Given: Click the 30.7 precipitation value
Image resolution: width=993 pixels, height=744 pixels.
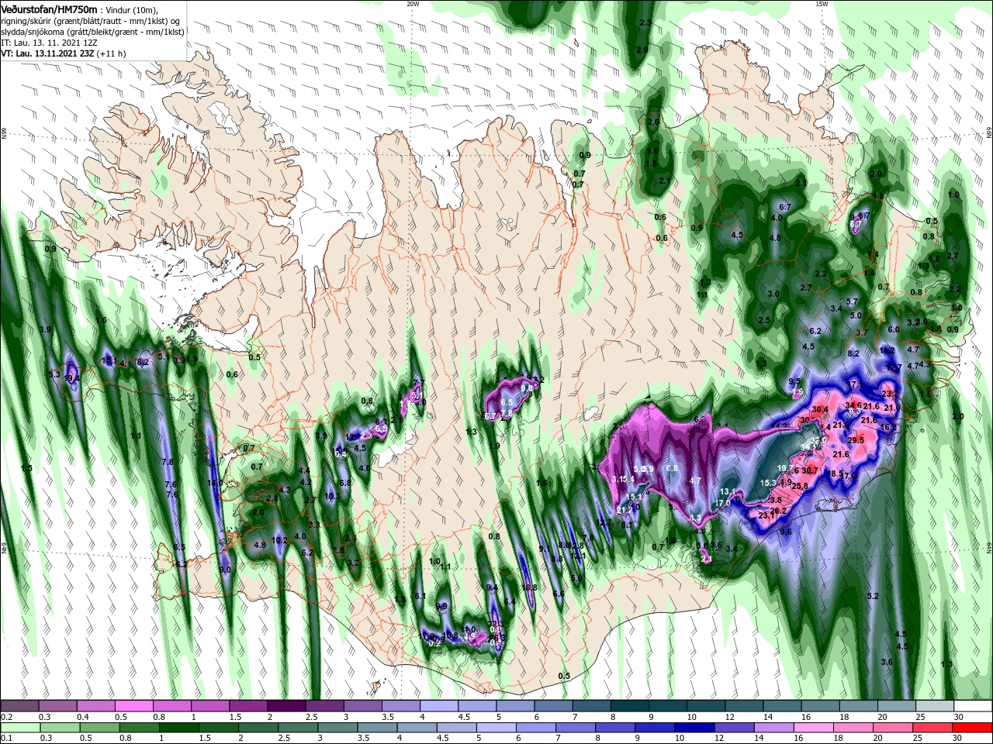Looking at the screenshot, I should point(809,470).
